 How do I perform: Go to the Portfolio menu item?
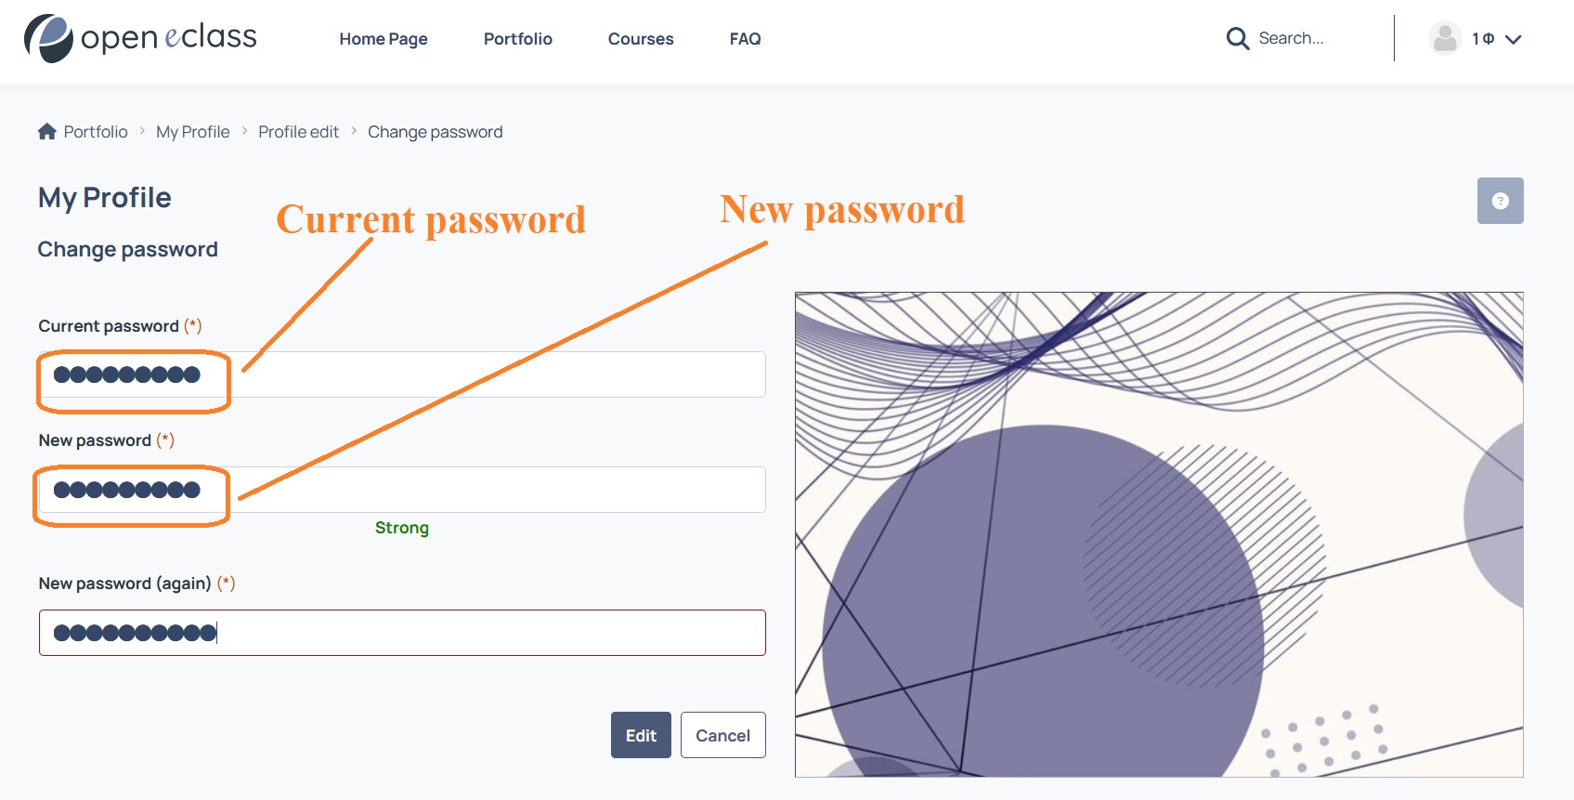tap(518, 39)
